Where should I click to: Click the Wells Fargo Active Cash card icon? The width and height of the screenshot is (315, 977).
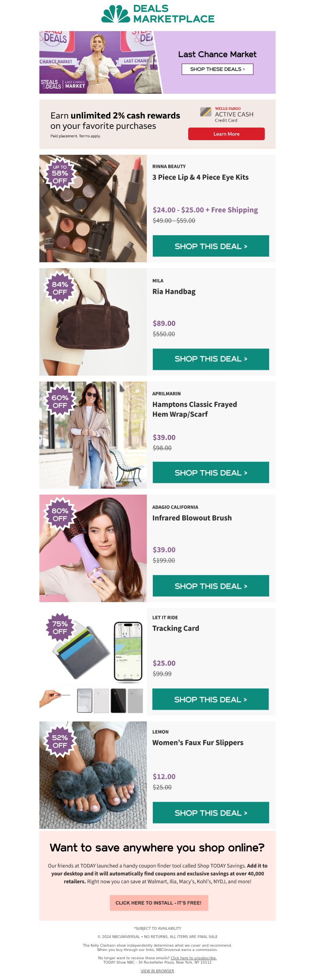point(206,112)
